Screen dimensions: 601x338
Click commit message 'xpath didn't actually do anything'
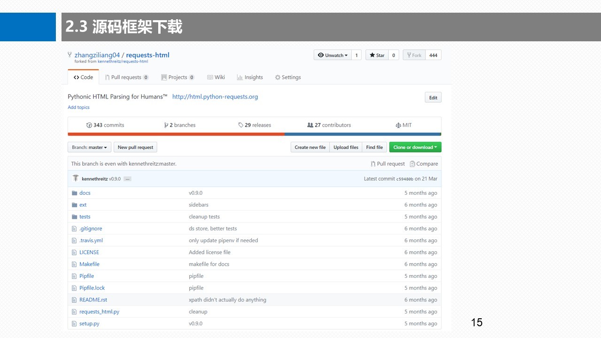pos(227,300)
